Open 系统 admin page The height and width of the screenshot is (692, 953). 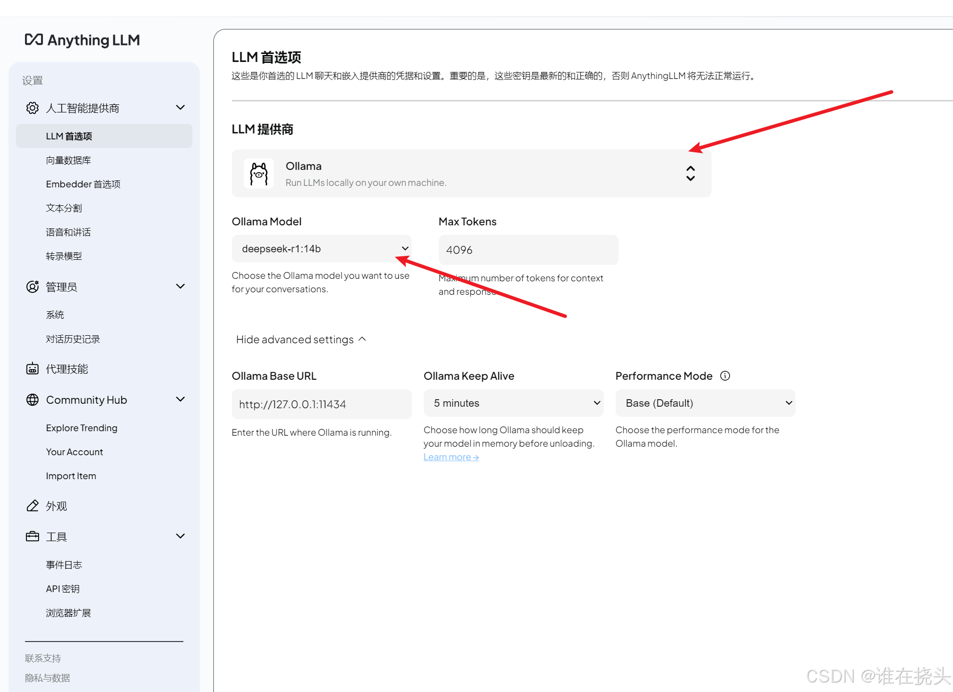coord(55,315)
